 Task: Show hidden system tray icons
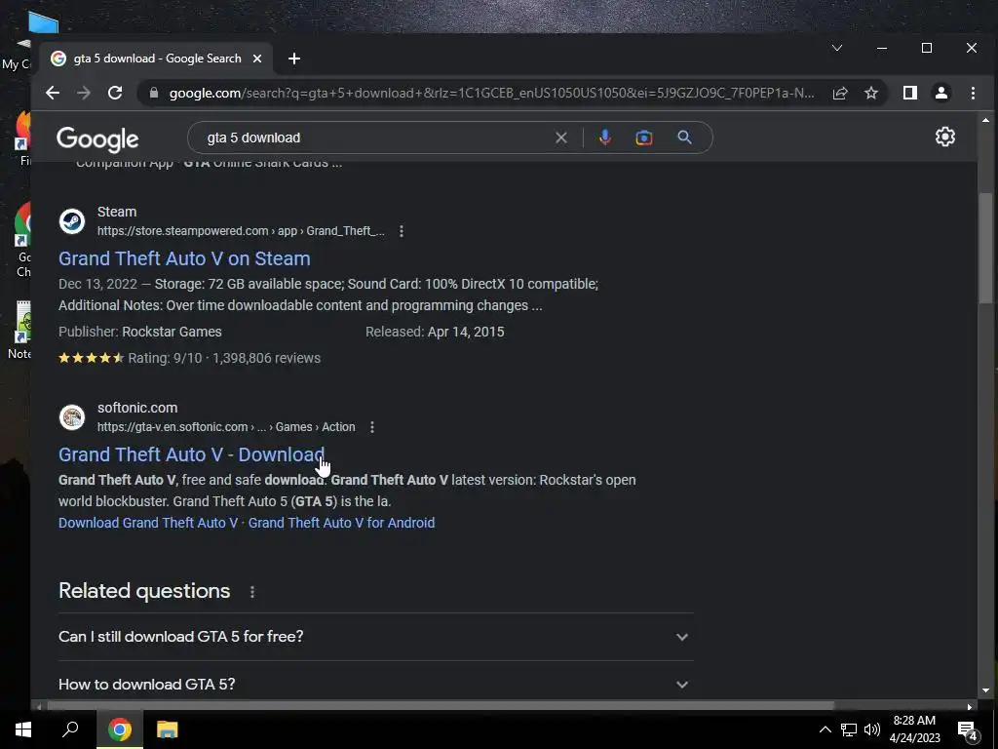click(x=825, y=729)
